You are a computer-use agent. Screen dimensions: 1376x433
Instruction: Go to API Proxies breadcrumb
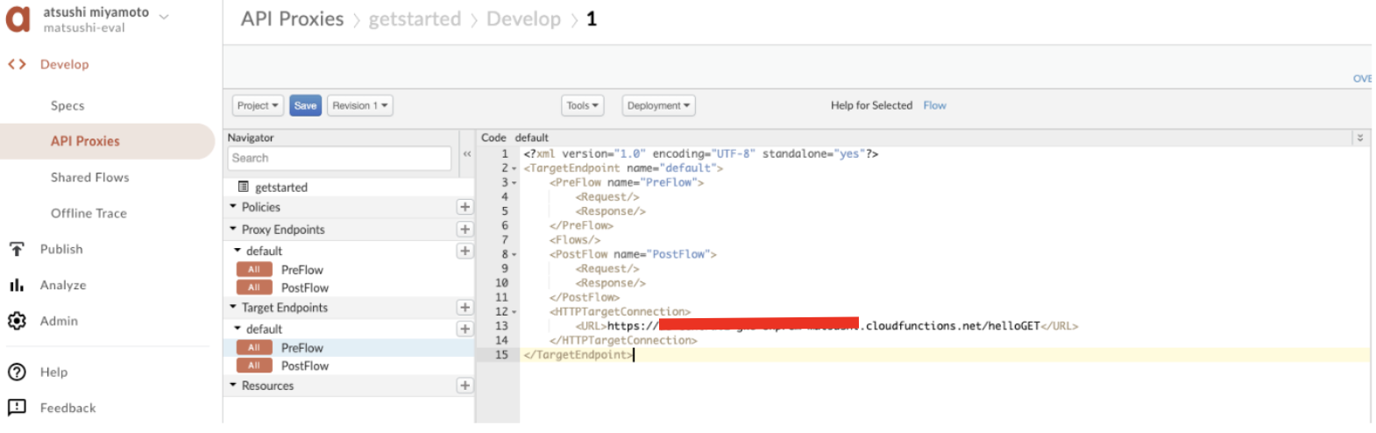click(x=292, y=19)
